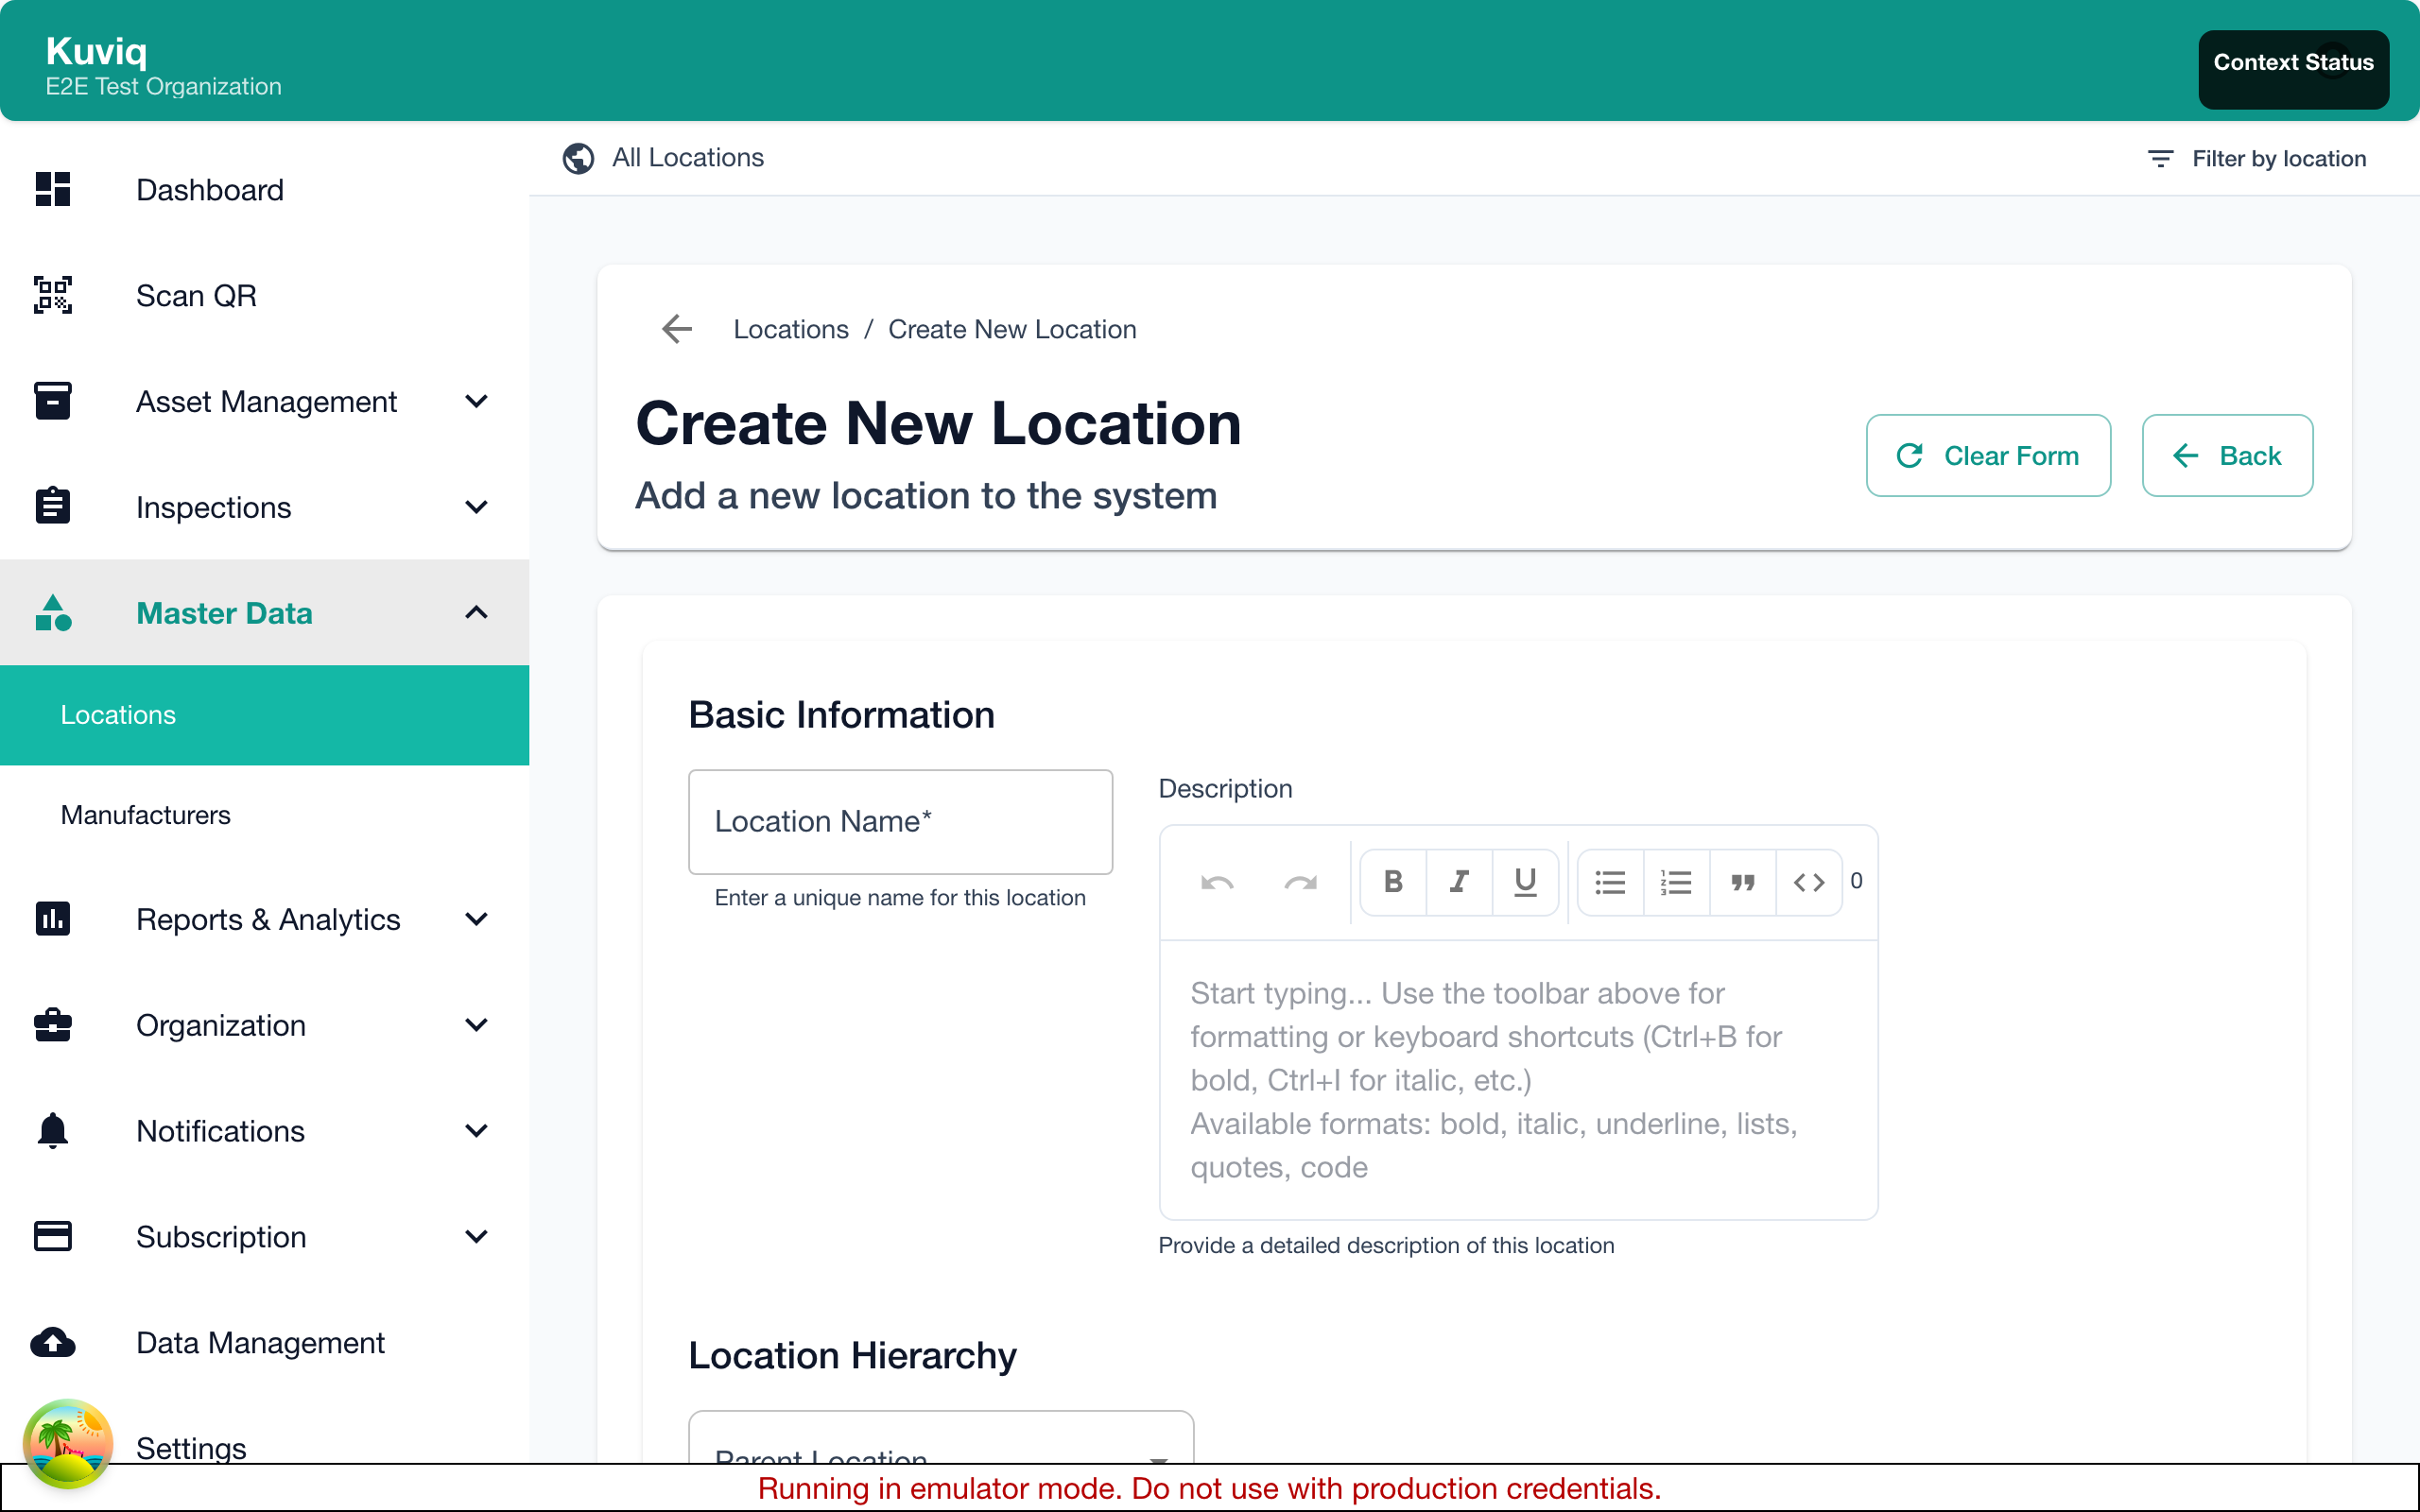Screen dimensions: 2420x1512
Task: Click the Data Management cloud upload icon
Action: (53, 1342)
